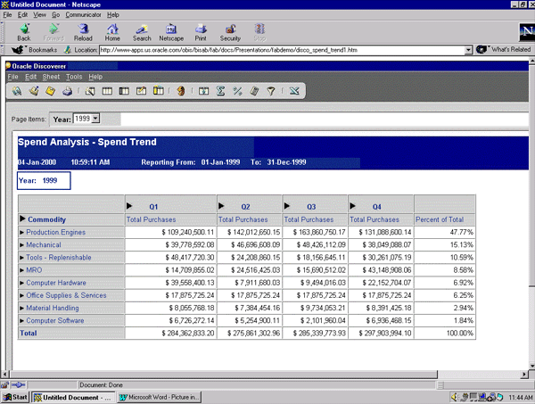
Task: Click the Percentages icon in Discoverer toolbar
Action: tap(237, 91)
